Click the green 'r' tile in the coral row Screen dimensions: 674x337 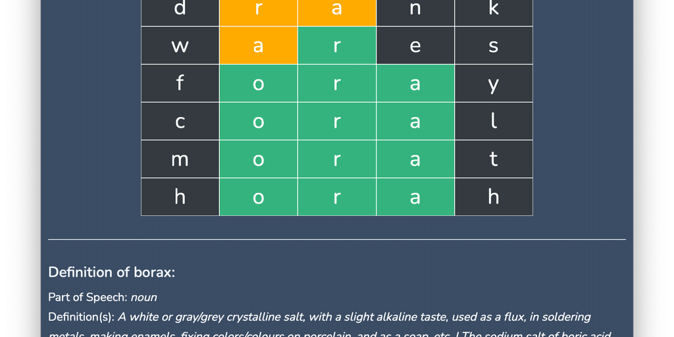[x=336, y=121]
